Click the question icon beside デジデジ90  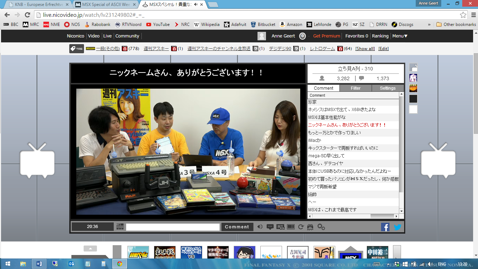[296, 49]
